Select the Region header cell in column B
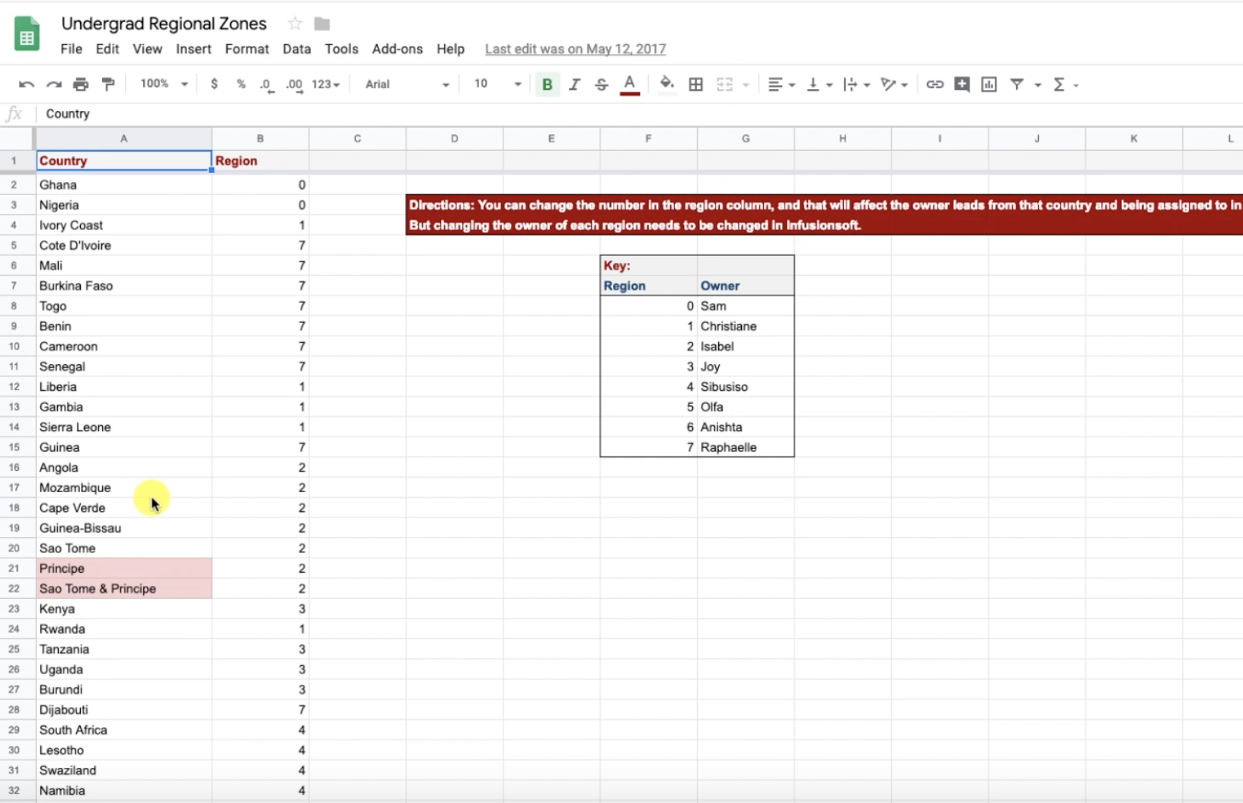 click(x=260, y=161)
